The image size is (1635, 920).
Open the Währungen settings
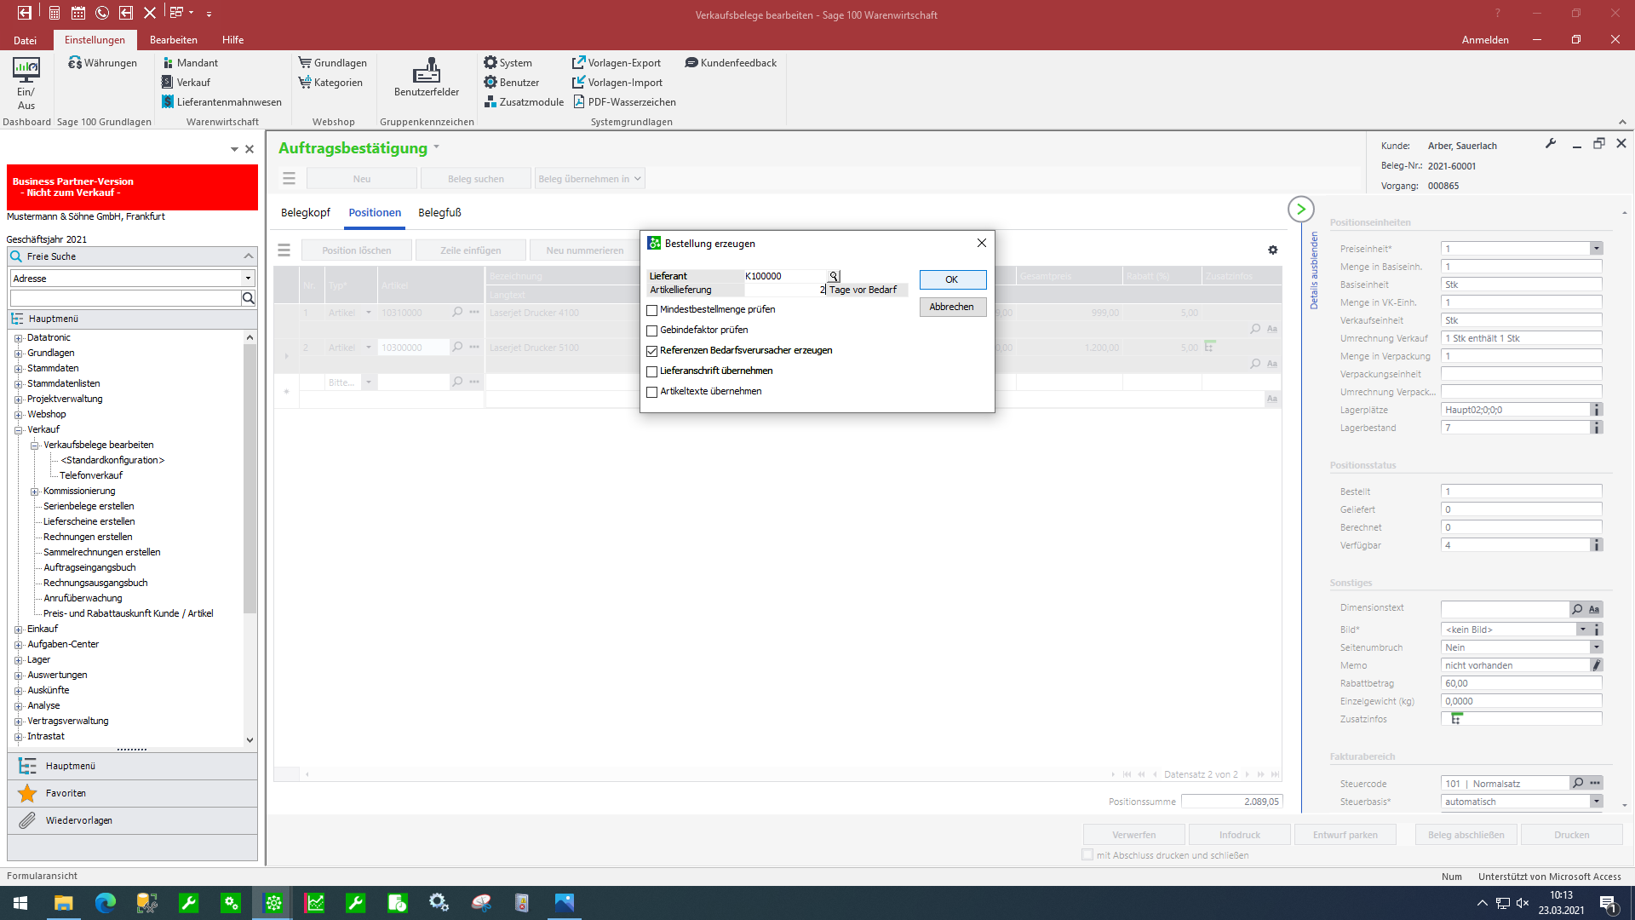pos(103,63)
